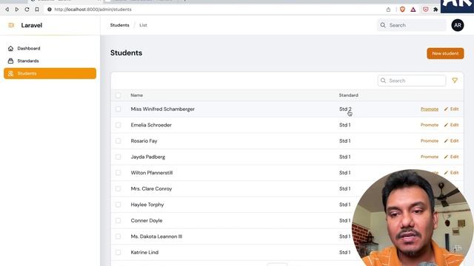Open Standards in the sidebar menu
474x266 pixels.
pyautogui.click(x=50, y=61)
